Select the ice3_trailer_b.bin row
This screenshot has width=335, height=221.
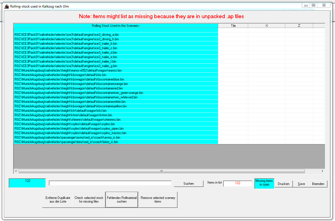click(x=116, y=44)
